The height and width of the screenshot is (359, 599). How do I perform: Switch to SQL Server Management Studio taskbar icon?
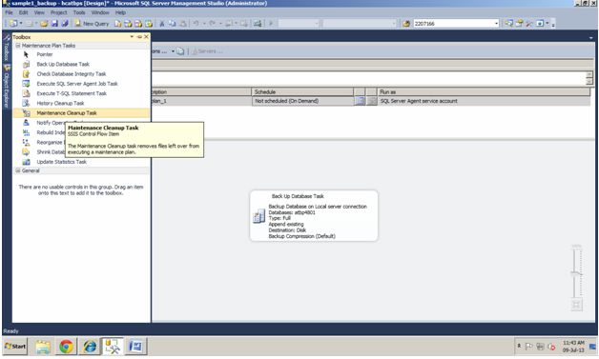tap(113, 347)
